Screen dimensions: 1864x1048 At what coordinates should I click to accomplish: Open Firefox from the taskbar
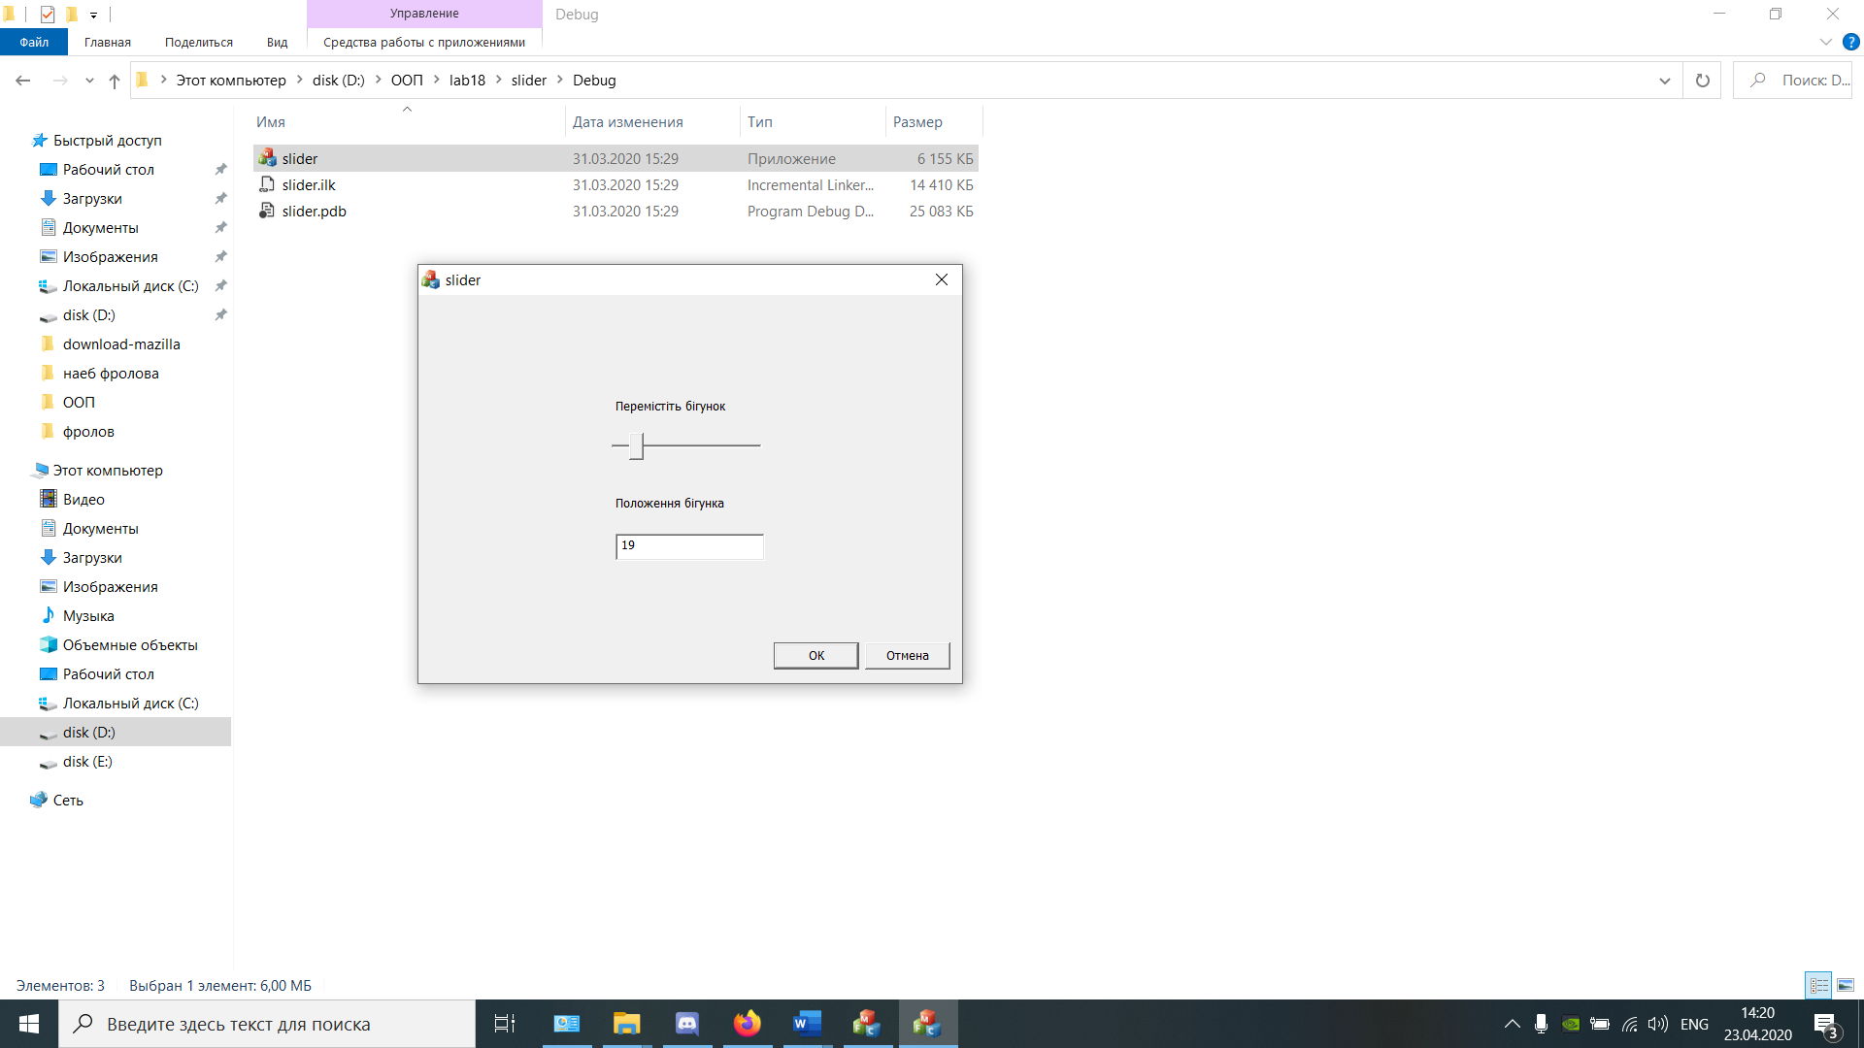point(748,1024)
